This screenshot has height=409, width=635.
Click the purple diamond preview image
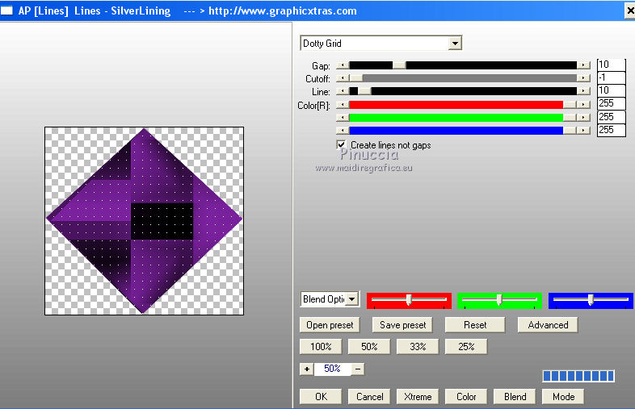tap(144, 221)
